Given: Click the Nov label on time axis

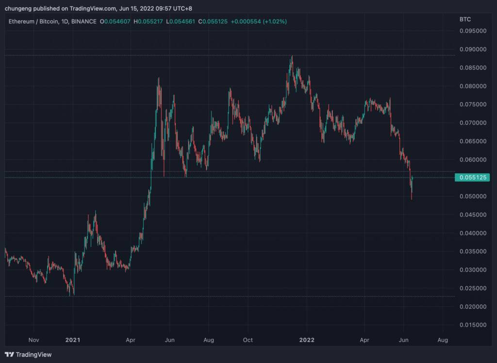Looking at the screenshot, I should (x=33, y=340).
